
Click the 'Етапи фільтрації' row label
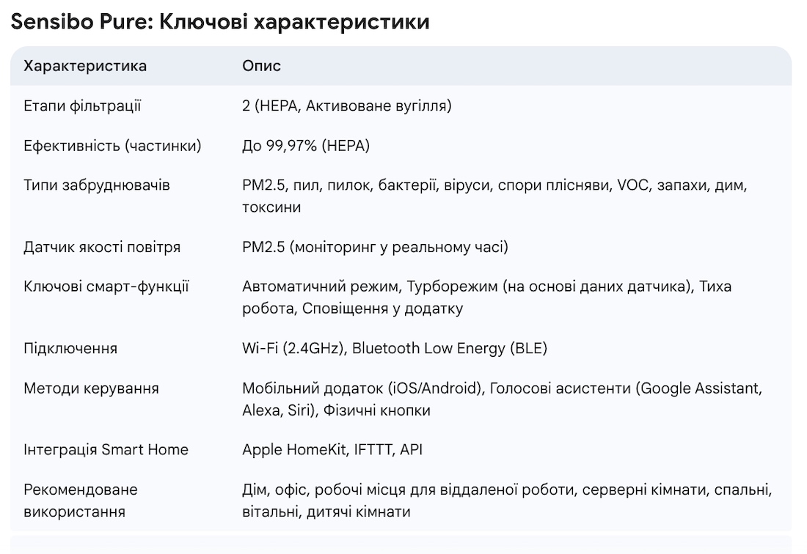[82, 106]
